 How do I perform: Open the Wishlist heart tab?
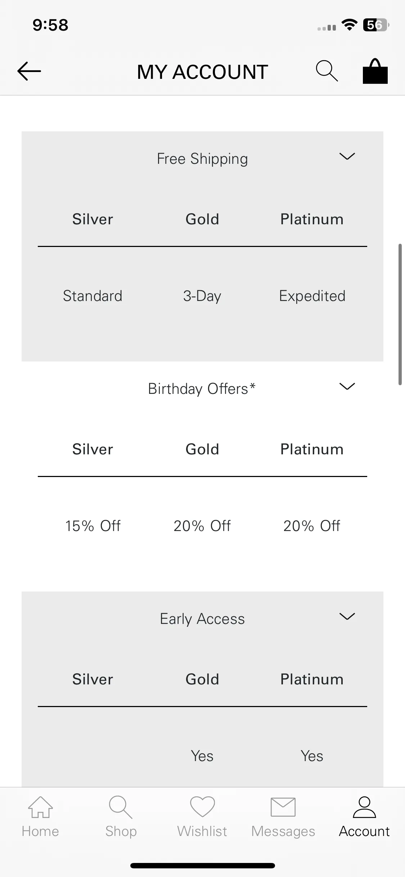(202, 817)
